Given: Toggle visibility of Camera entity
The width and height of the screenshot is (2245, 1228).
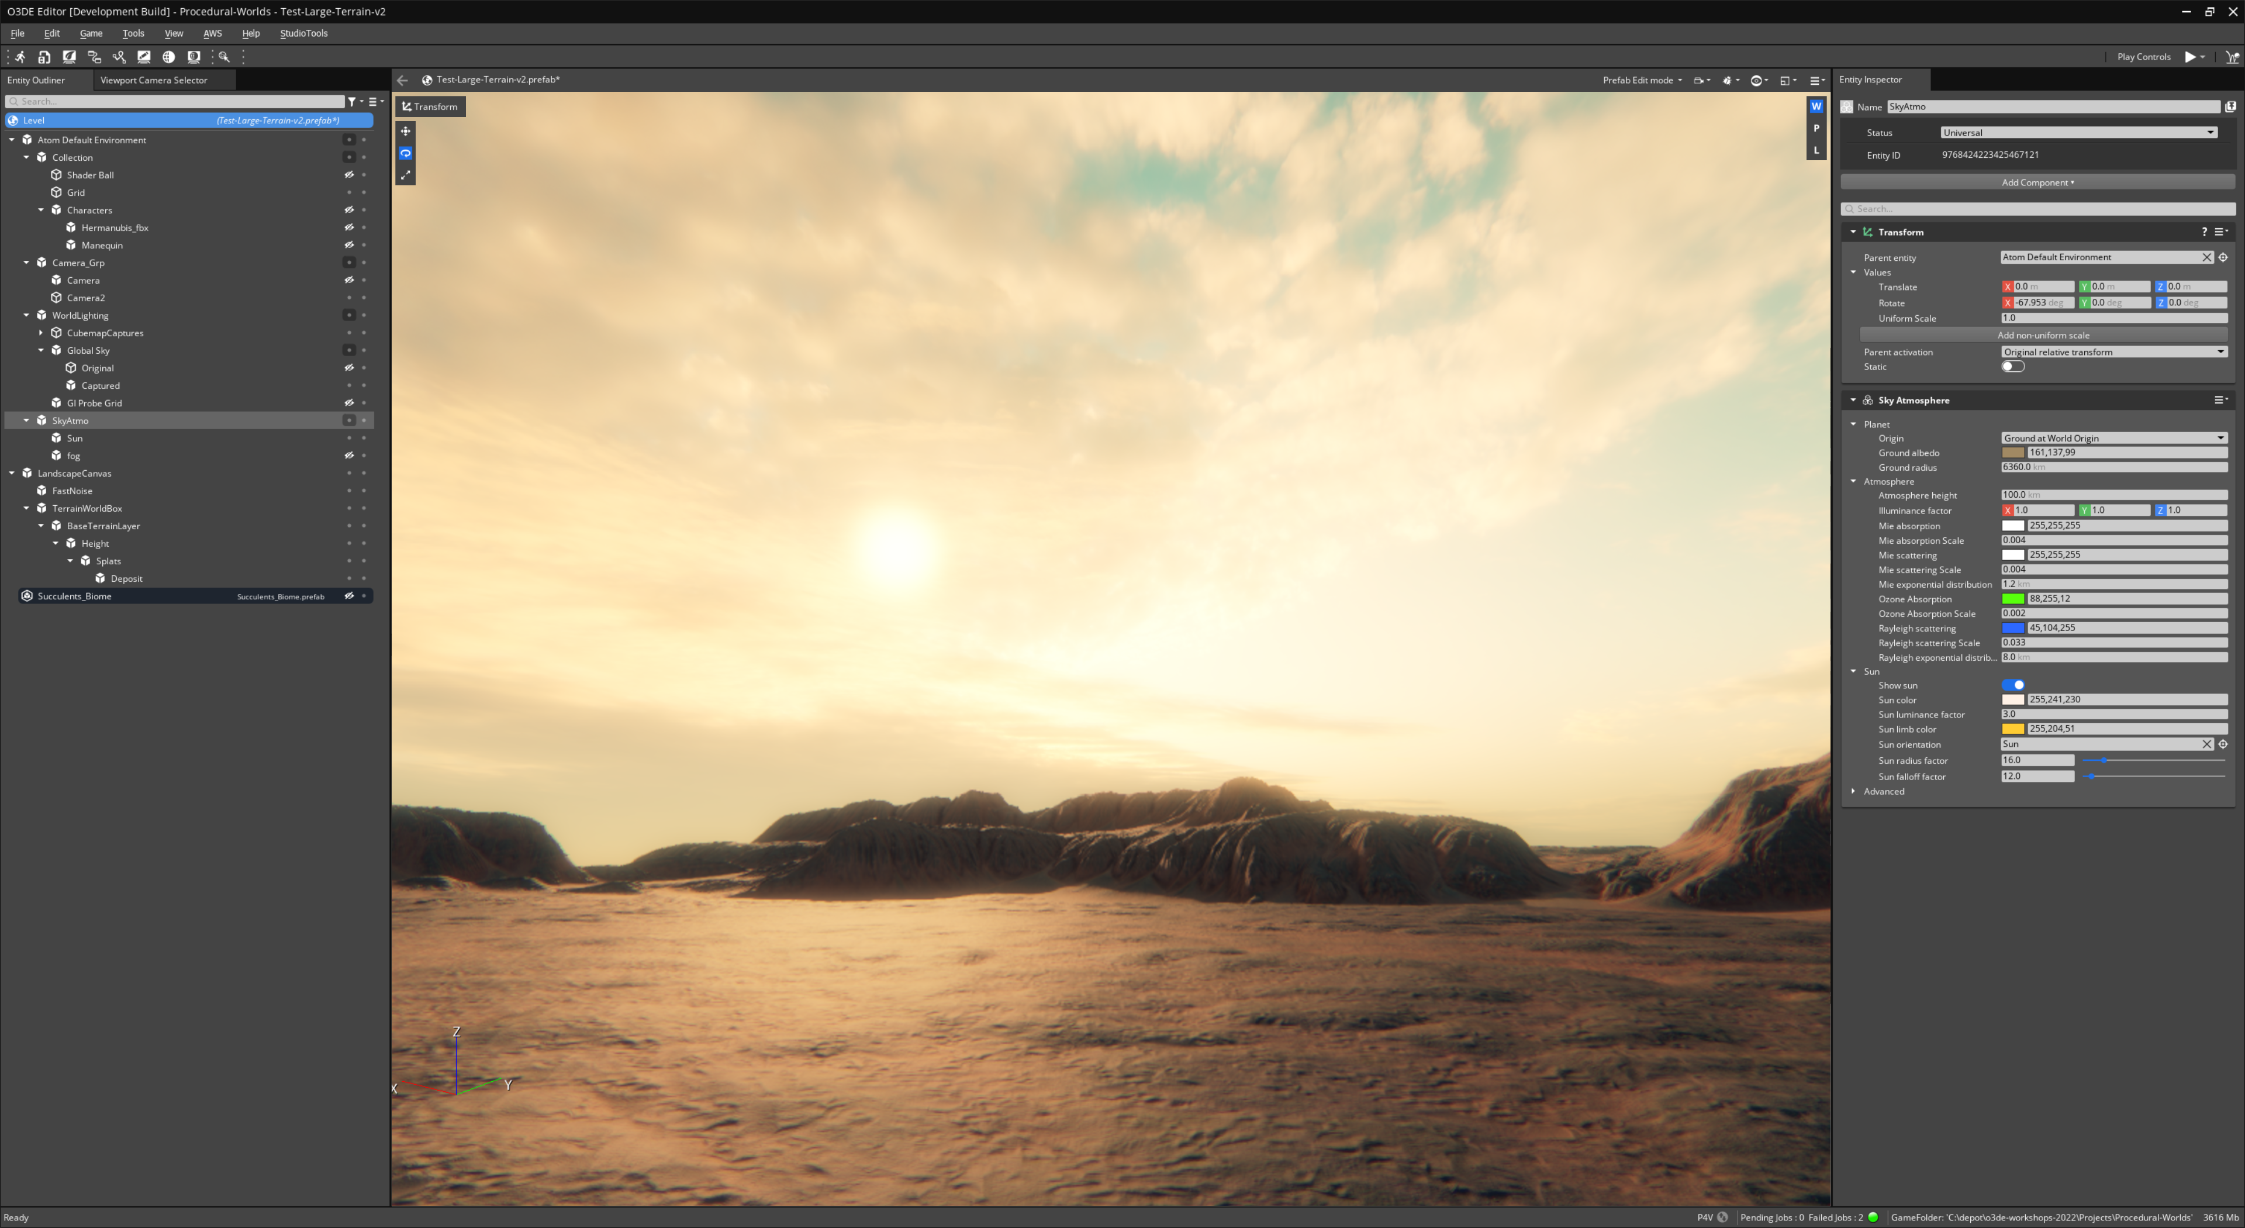Looking at the screenshot, I should click(x=348, y=281).
